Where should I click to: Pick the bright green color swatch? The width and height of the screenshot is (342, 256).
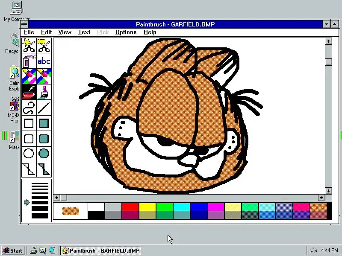click(165, 207)
